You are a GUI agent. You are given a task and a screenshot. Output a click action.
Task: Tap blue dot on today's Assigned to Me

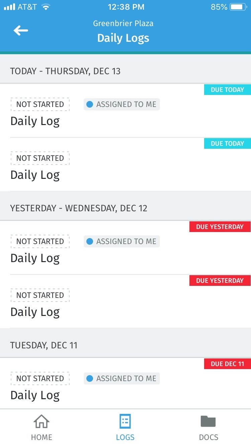click(x=89, y=104)
